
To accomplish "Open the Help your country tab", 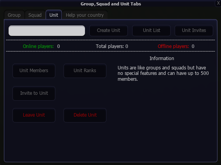I will click(x=85, y=15).
